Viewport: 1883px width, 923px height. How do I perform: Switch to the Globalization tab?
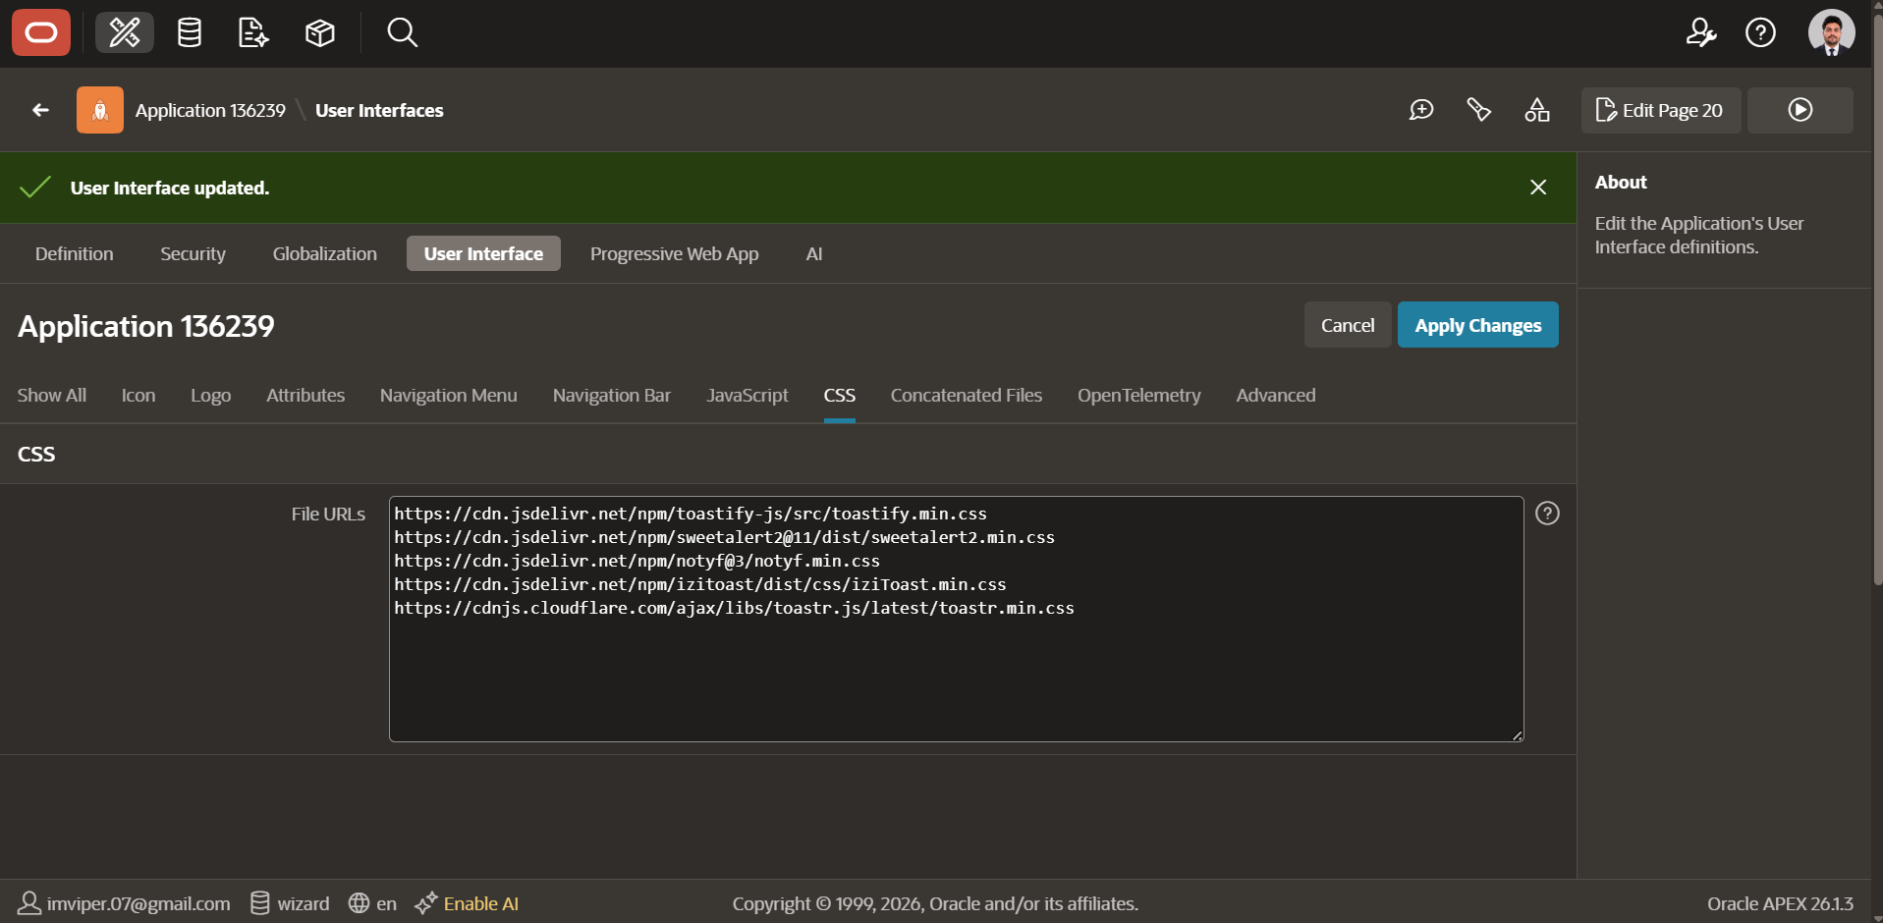tap(325, 253)
